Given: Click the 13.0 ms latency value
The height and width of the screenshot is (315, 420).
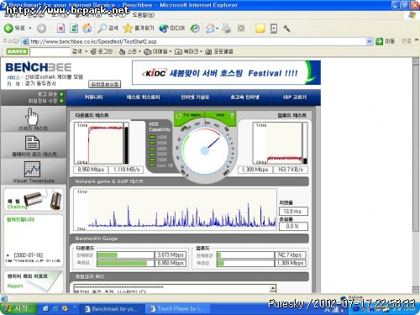Looking at the screenshot, I should coord(293,212).
